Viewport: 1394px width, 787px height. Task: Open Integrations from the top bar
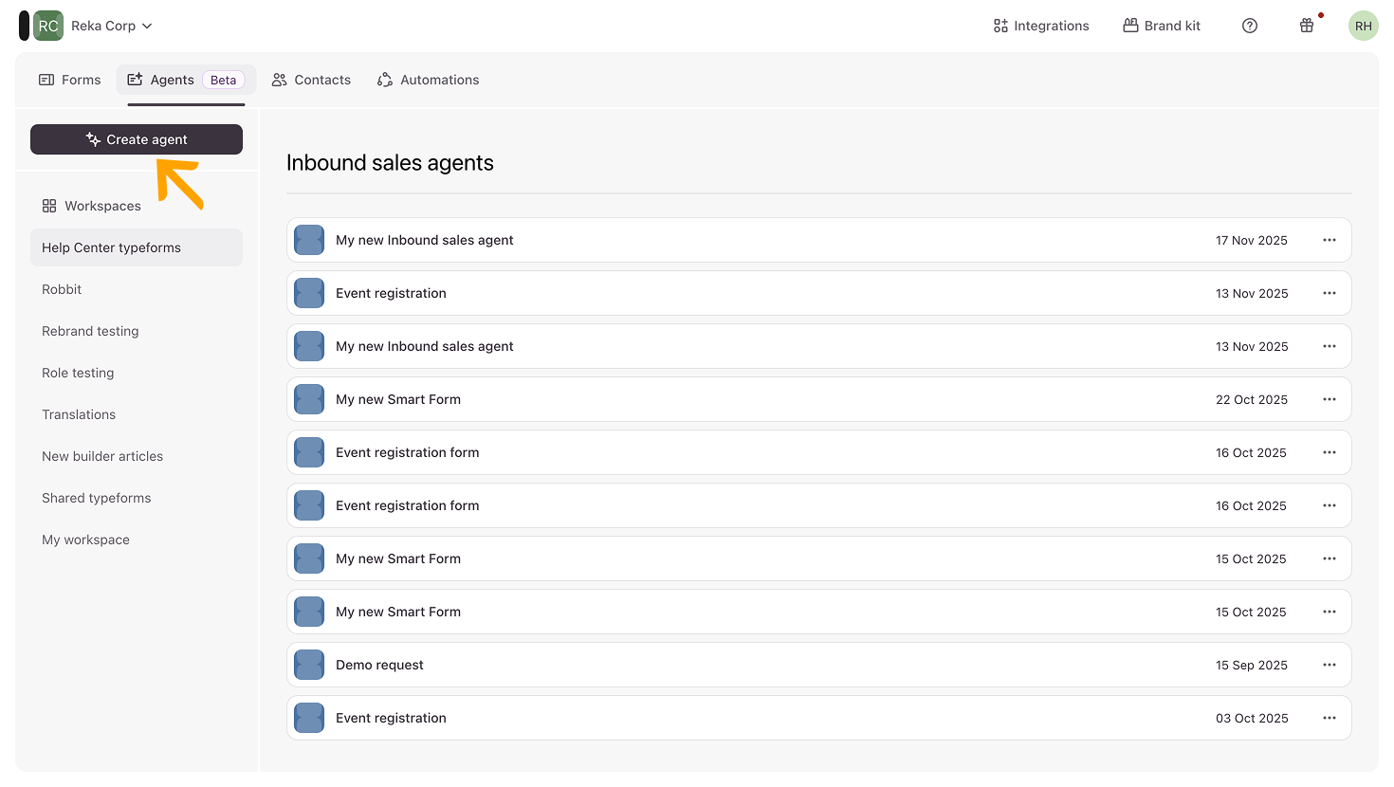[x=1040, y=26]
